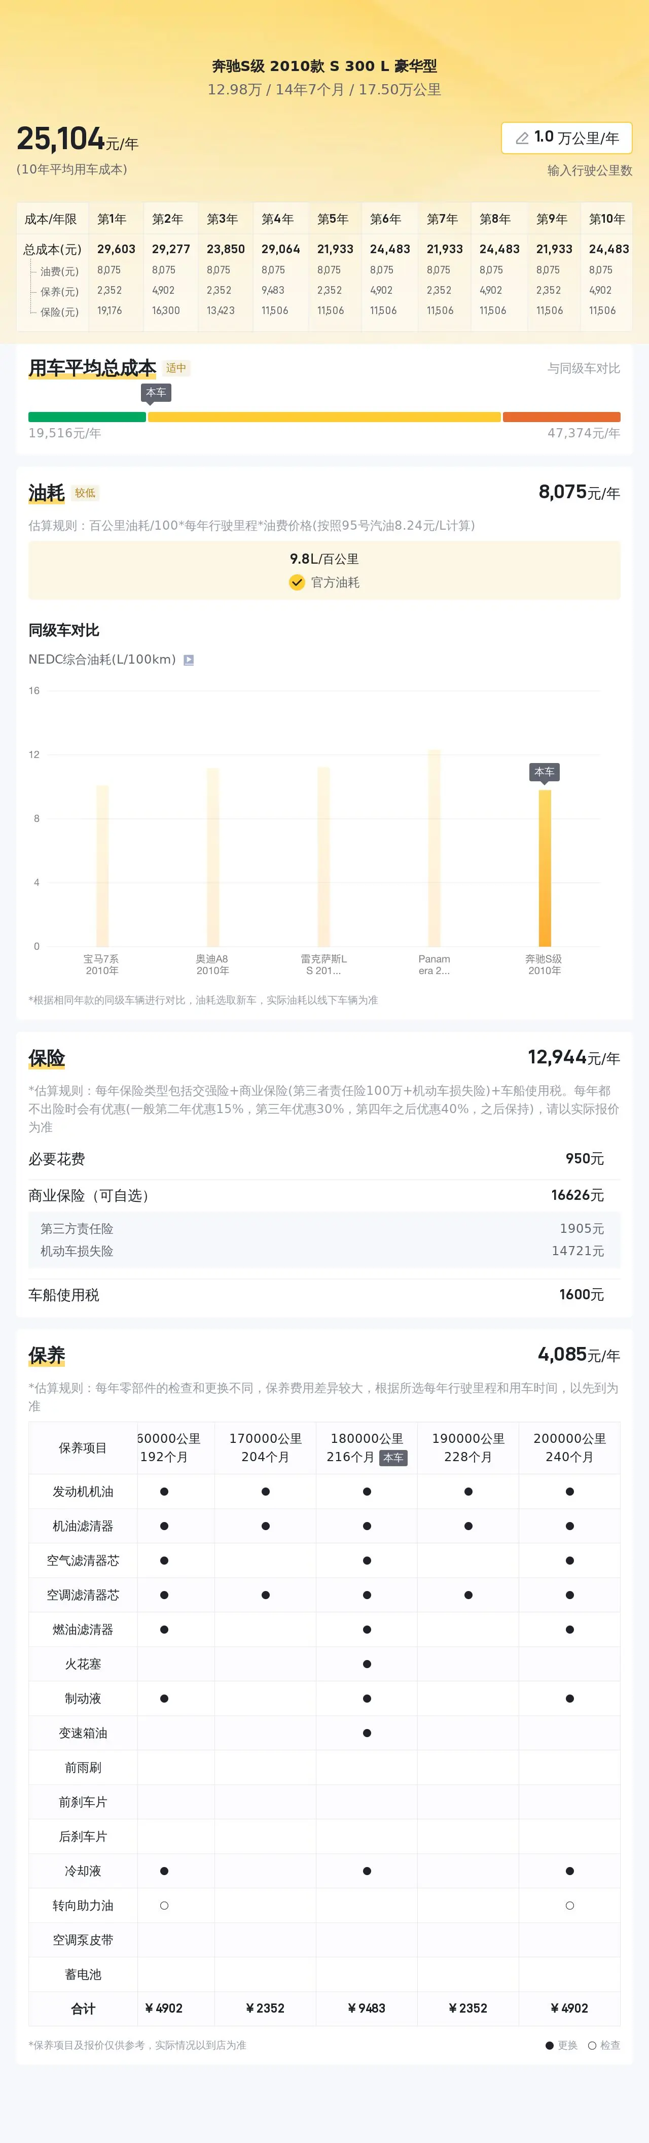Screen dimensions: 649x2143
Task: Click the 适中 rating tag
Action: tap(176, 368)
